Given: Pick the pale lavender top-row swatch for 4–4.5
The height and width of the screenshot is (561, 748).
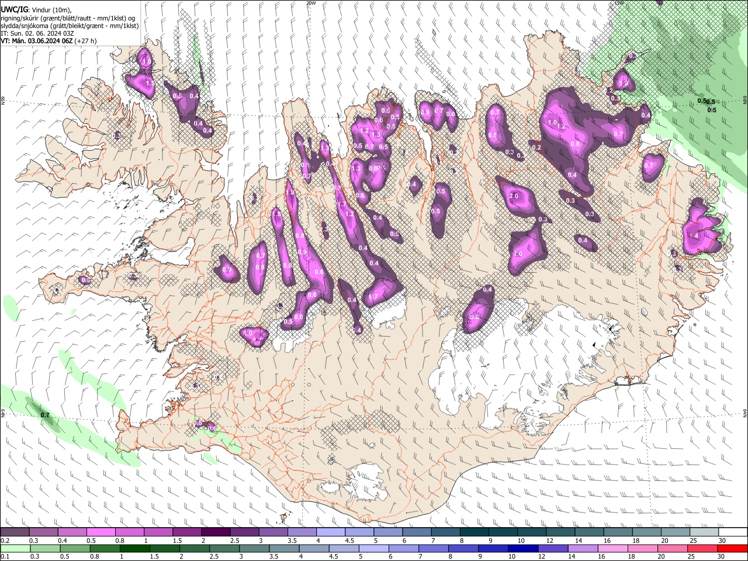Looking at the screenshot, I should pyautogui.click(x=330, y=532).
